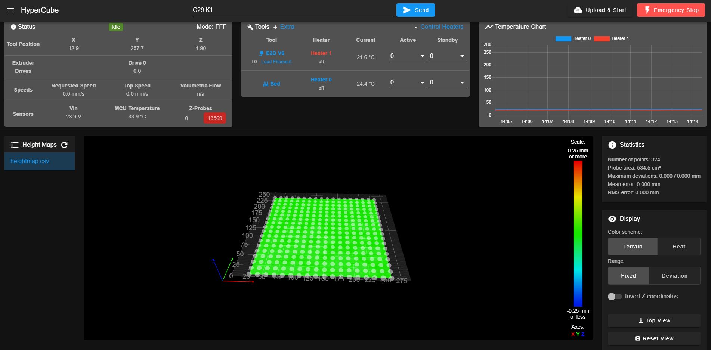Toggle Heater 0 chart legend
711x350 pixels.
click(573, 38)
